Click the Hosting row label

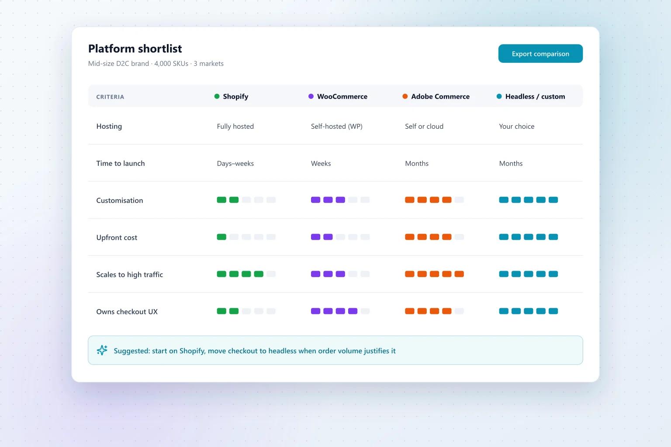click(109, 126)
